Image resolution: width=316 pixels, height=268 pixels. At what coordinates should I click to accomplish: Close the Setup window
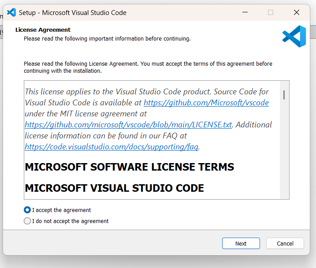click(297, 12)
